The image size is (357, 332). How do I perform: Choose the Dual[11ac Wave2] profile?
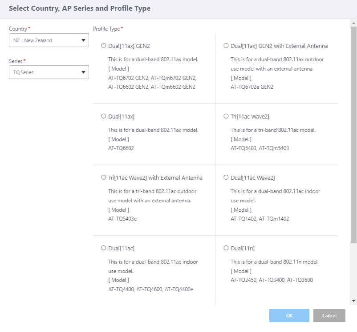pos(226,178)
